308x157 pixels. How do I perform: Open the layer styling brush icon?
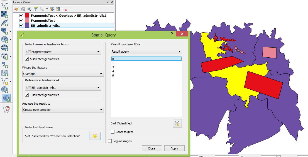16,9
